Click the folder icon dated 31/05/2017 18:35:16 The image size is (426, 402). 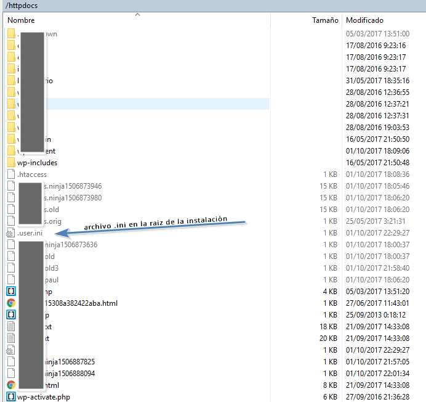tap(11, 81)
